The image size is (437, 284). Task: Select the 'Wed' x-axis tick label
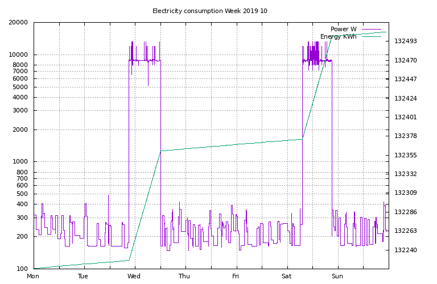coord(134,277)
